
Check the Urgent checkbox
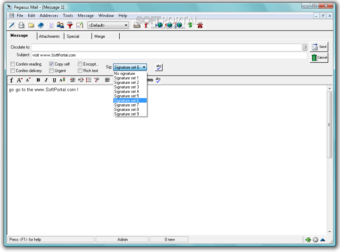51,71
